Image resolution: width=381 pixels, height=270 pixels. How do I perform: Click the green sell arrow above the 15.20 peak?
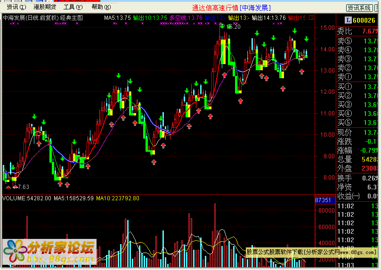pos(222,26)
